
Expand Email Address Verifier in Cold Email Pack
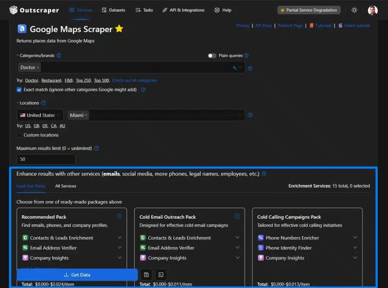click(237, 248)
